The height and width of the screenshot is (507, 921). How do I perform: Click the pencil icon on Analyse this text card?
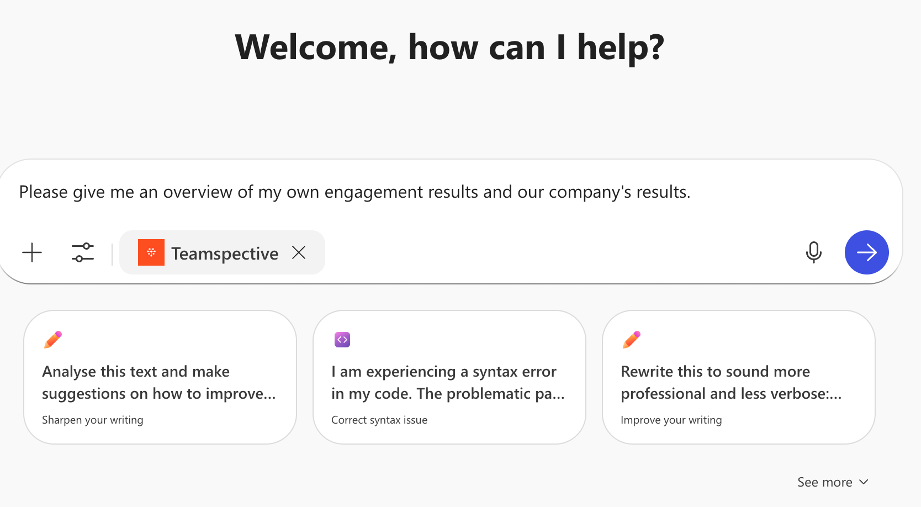click(52, 339)
